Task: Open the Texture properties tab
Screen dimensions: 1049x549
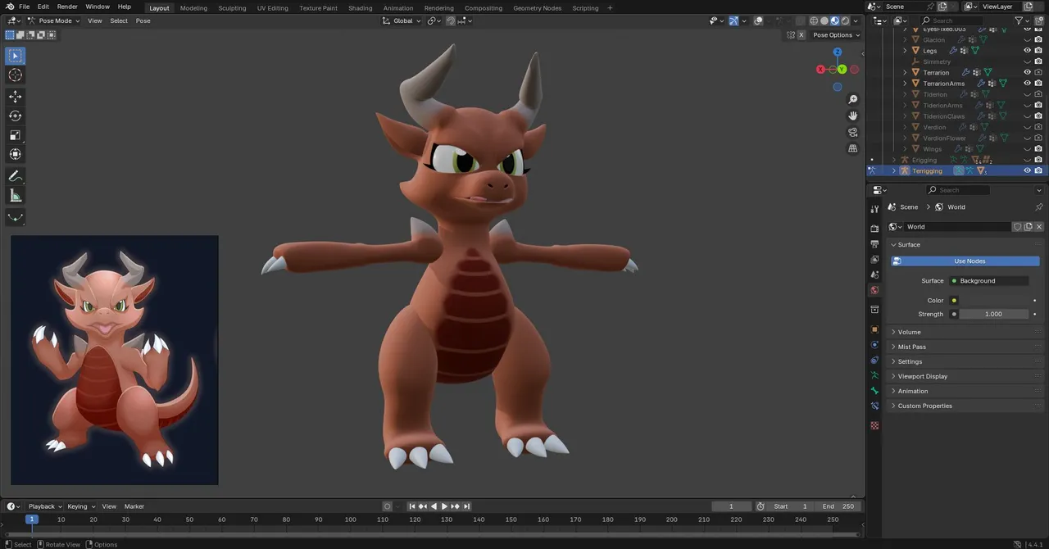Action: coord(874,426)
